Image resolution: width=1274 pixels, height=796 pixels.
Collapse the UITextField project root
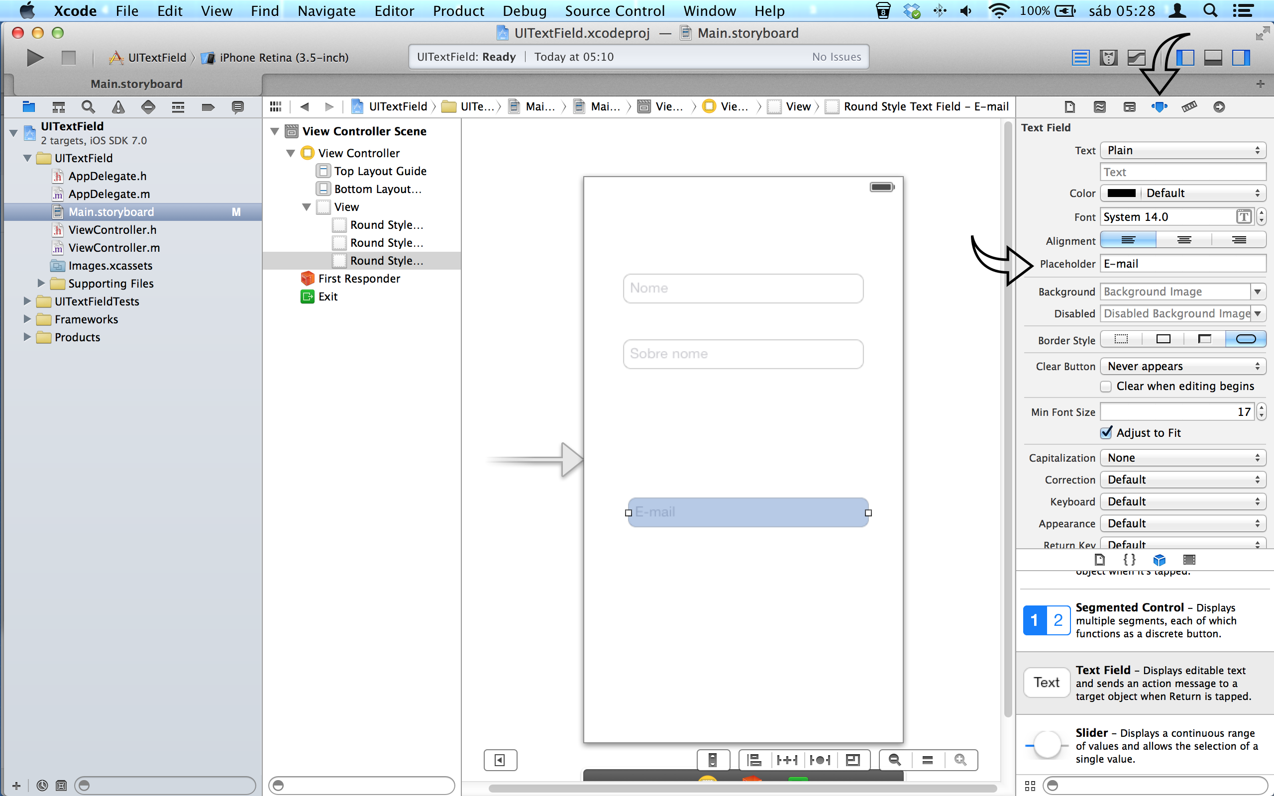pyautogui.click(x=14, y=133)
